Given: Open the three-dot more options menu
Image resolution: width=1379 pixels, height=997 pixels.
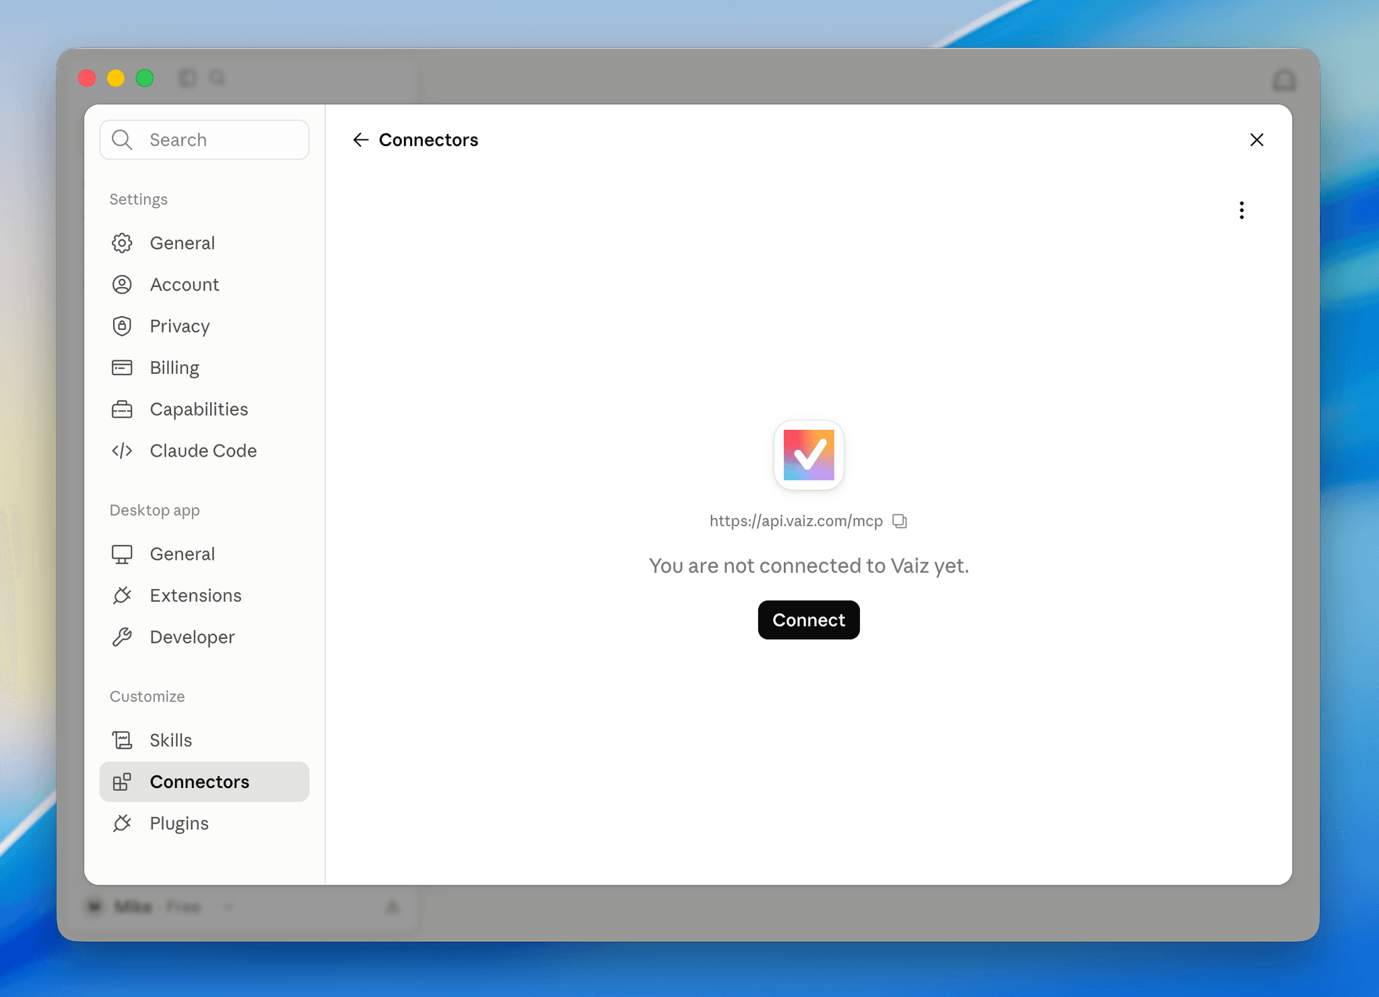Looking at the screenshot, I should tap(1242, 210).
